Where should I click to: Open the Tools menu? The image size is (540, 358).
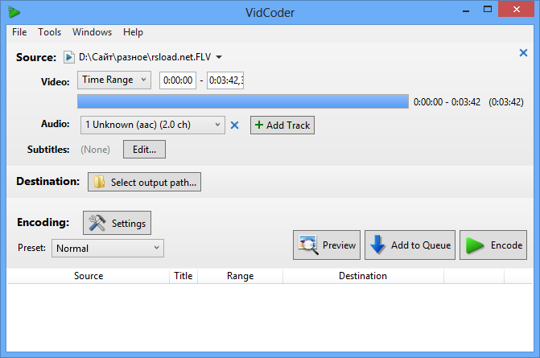50,32
